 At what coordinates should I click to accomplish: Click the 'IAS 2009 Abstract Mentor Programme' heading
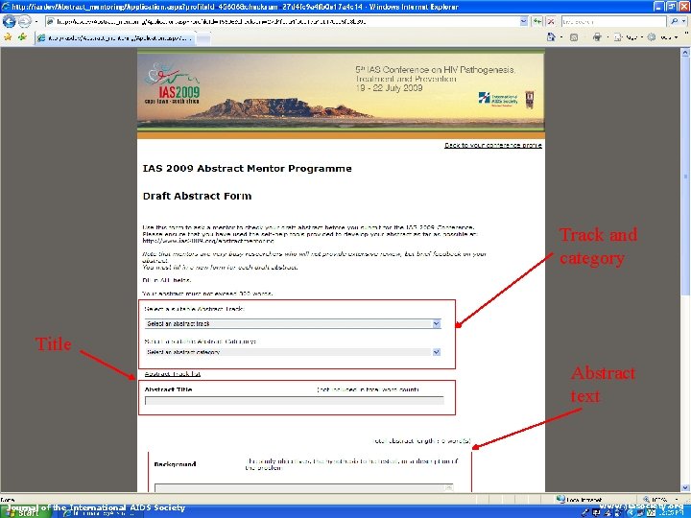coord(247,169)
